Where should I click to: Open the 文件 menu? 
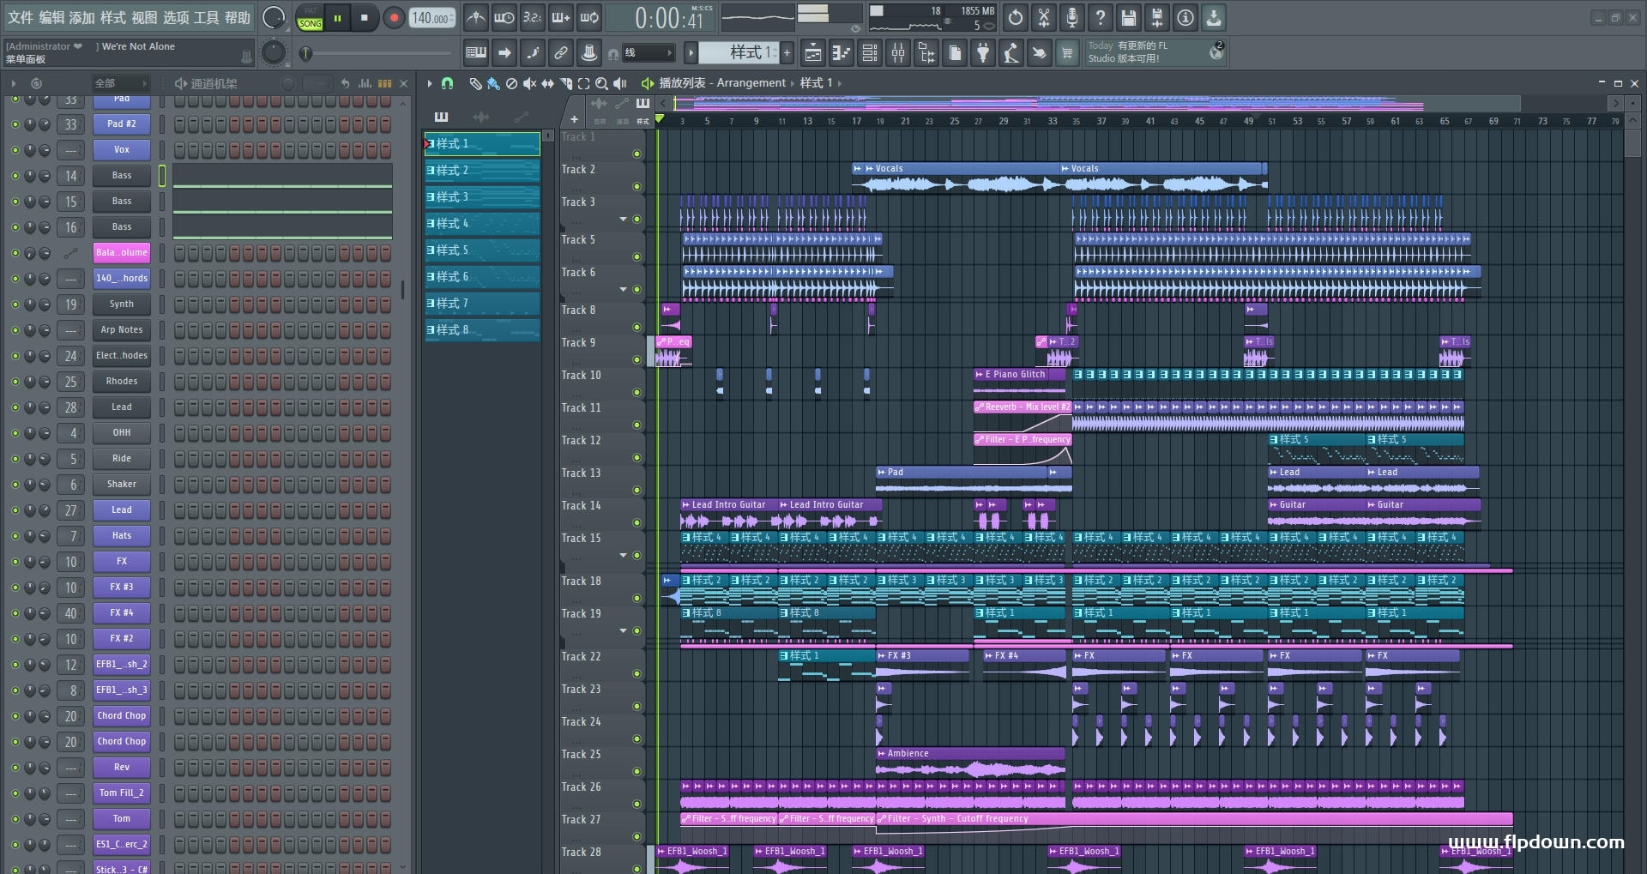click(21, 17)
